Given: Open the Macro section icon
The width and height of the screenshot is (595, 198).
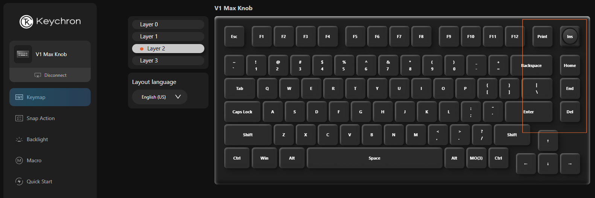Looking at the screenshot, I should pos(19,160).
